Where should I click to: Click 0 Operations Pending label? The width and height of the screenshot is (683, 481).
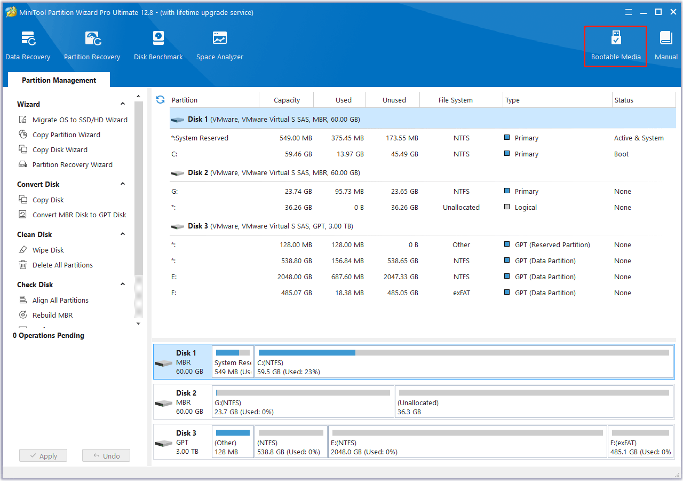49,335
